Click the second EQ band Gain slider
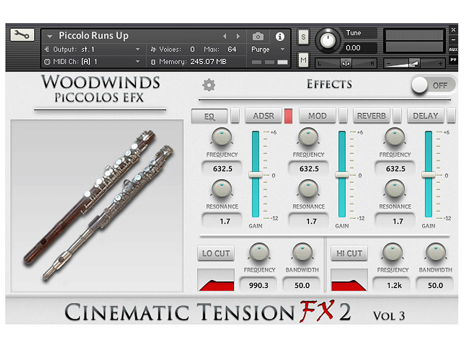 [x=342, y=174]
